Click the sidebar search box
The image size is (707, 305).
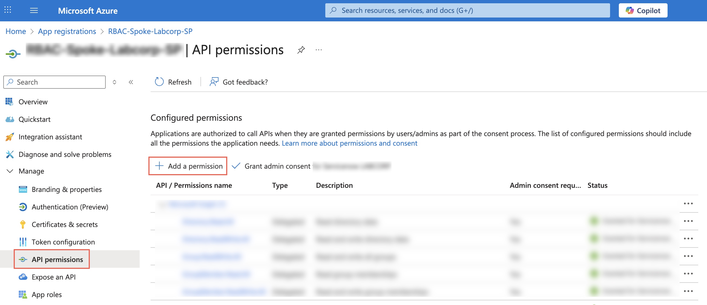point(54,82)
